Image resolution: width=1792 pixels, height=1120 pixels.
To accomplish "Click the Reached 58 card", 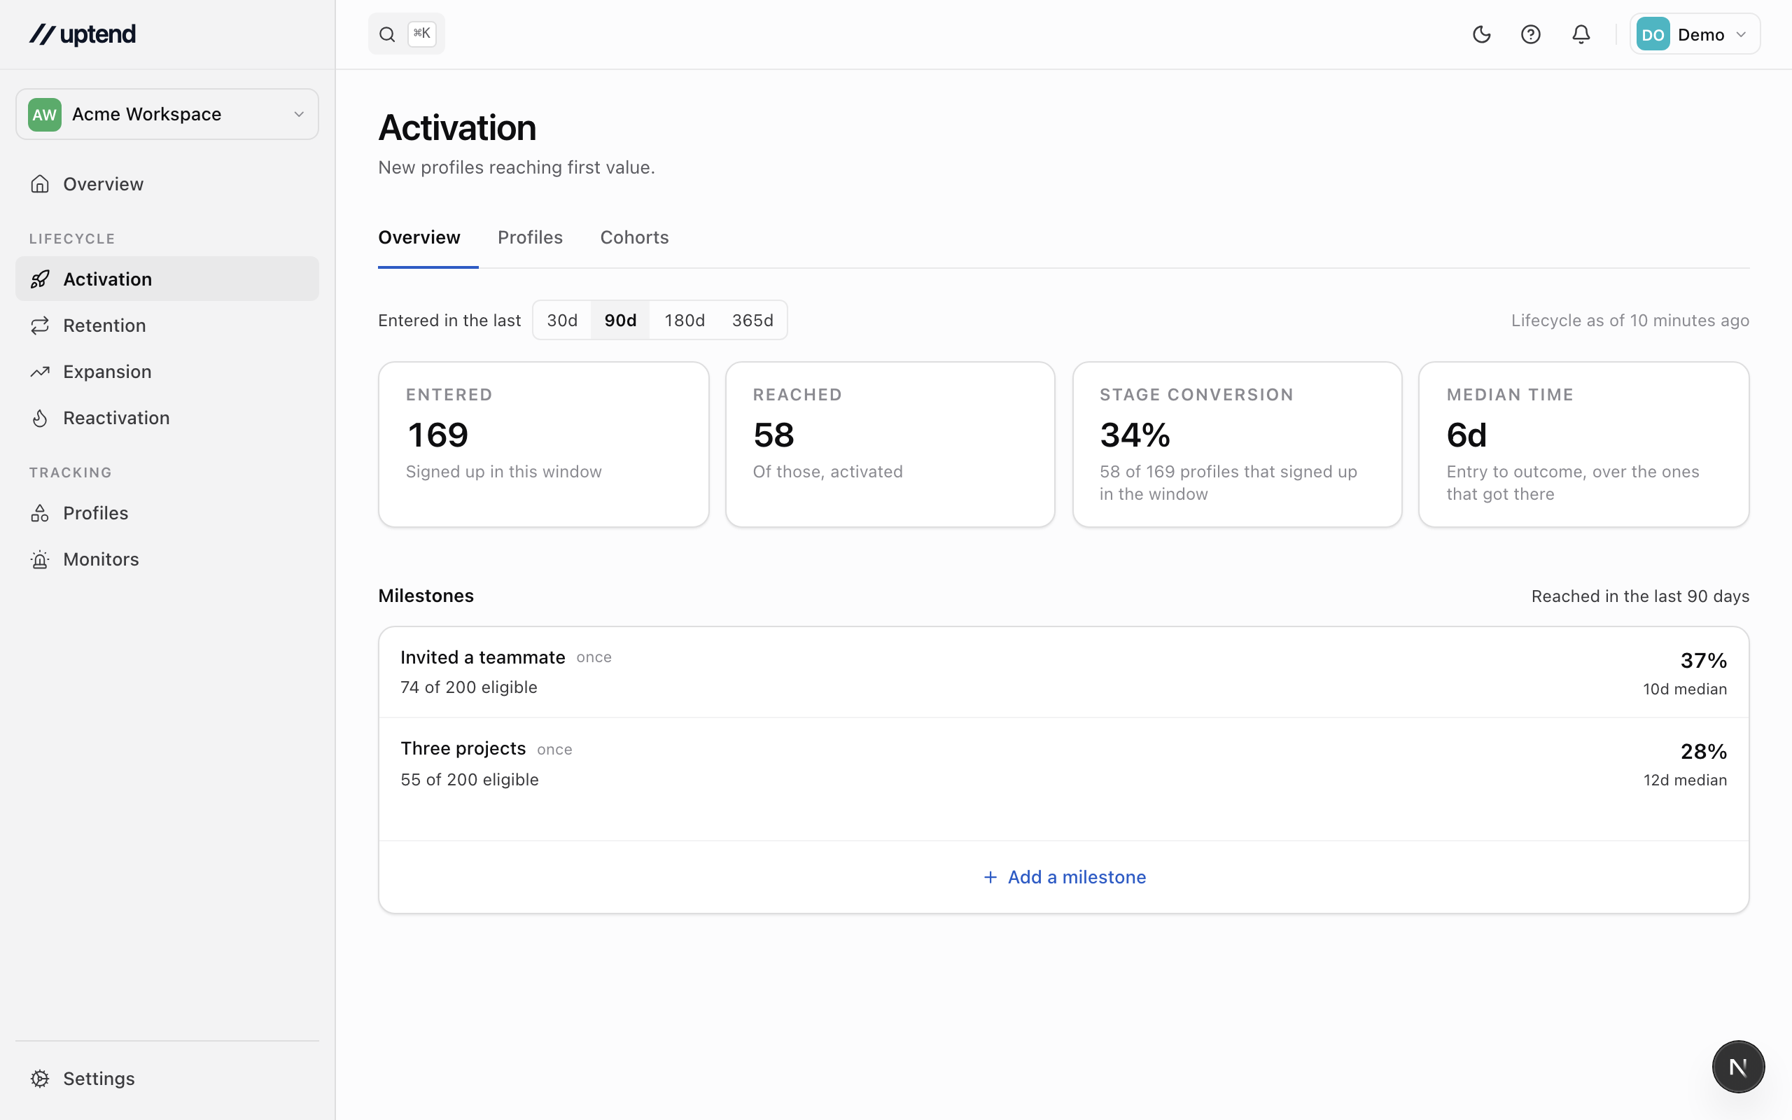I will pos(890,444).
